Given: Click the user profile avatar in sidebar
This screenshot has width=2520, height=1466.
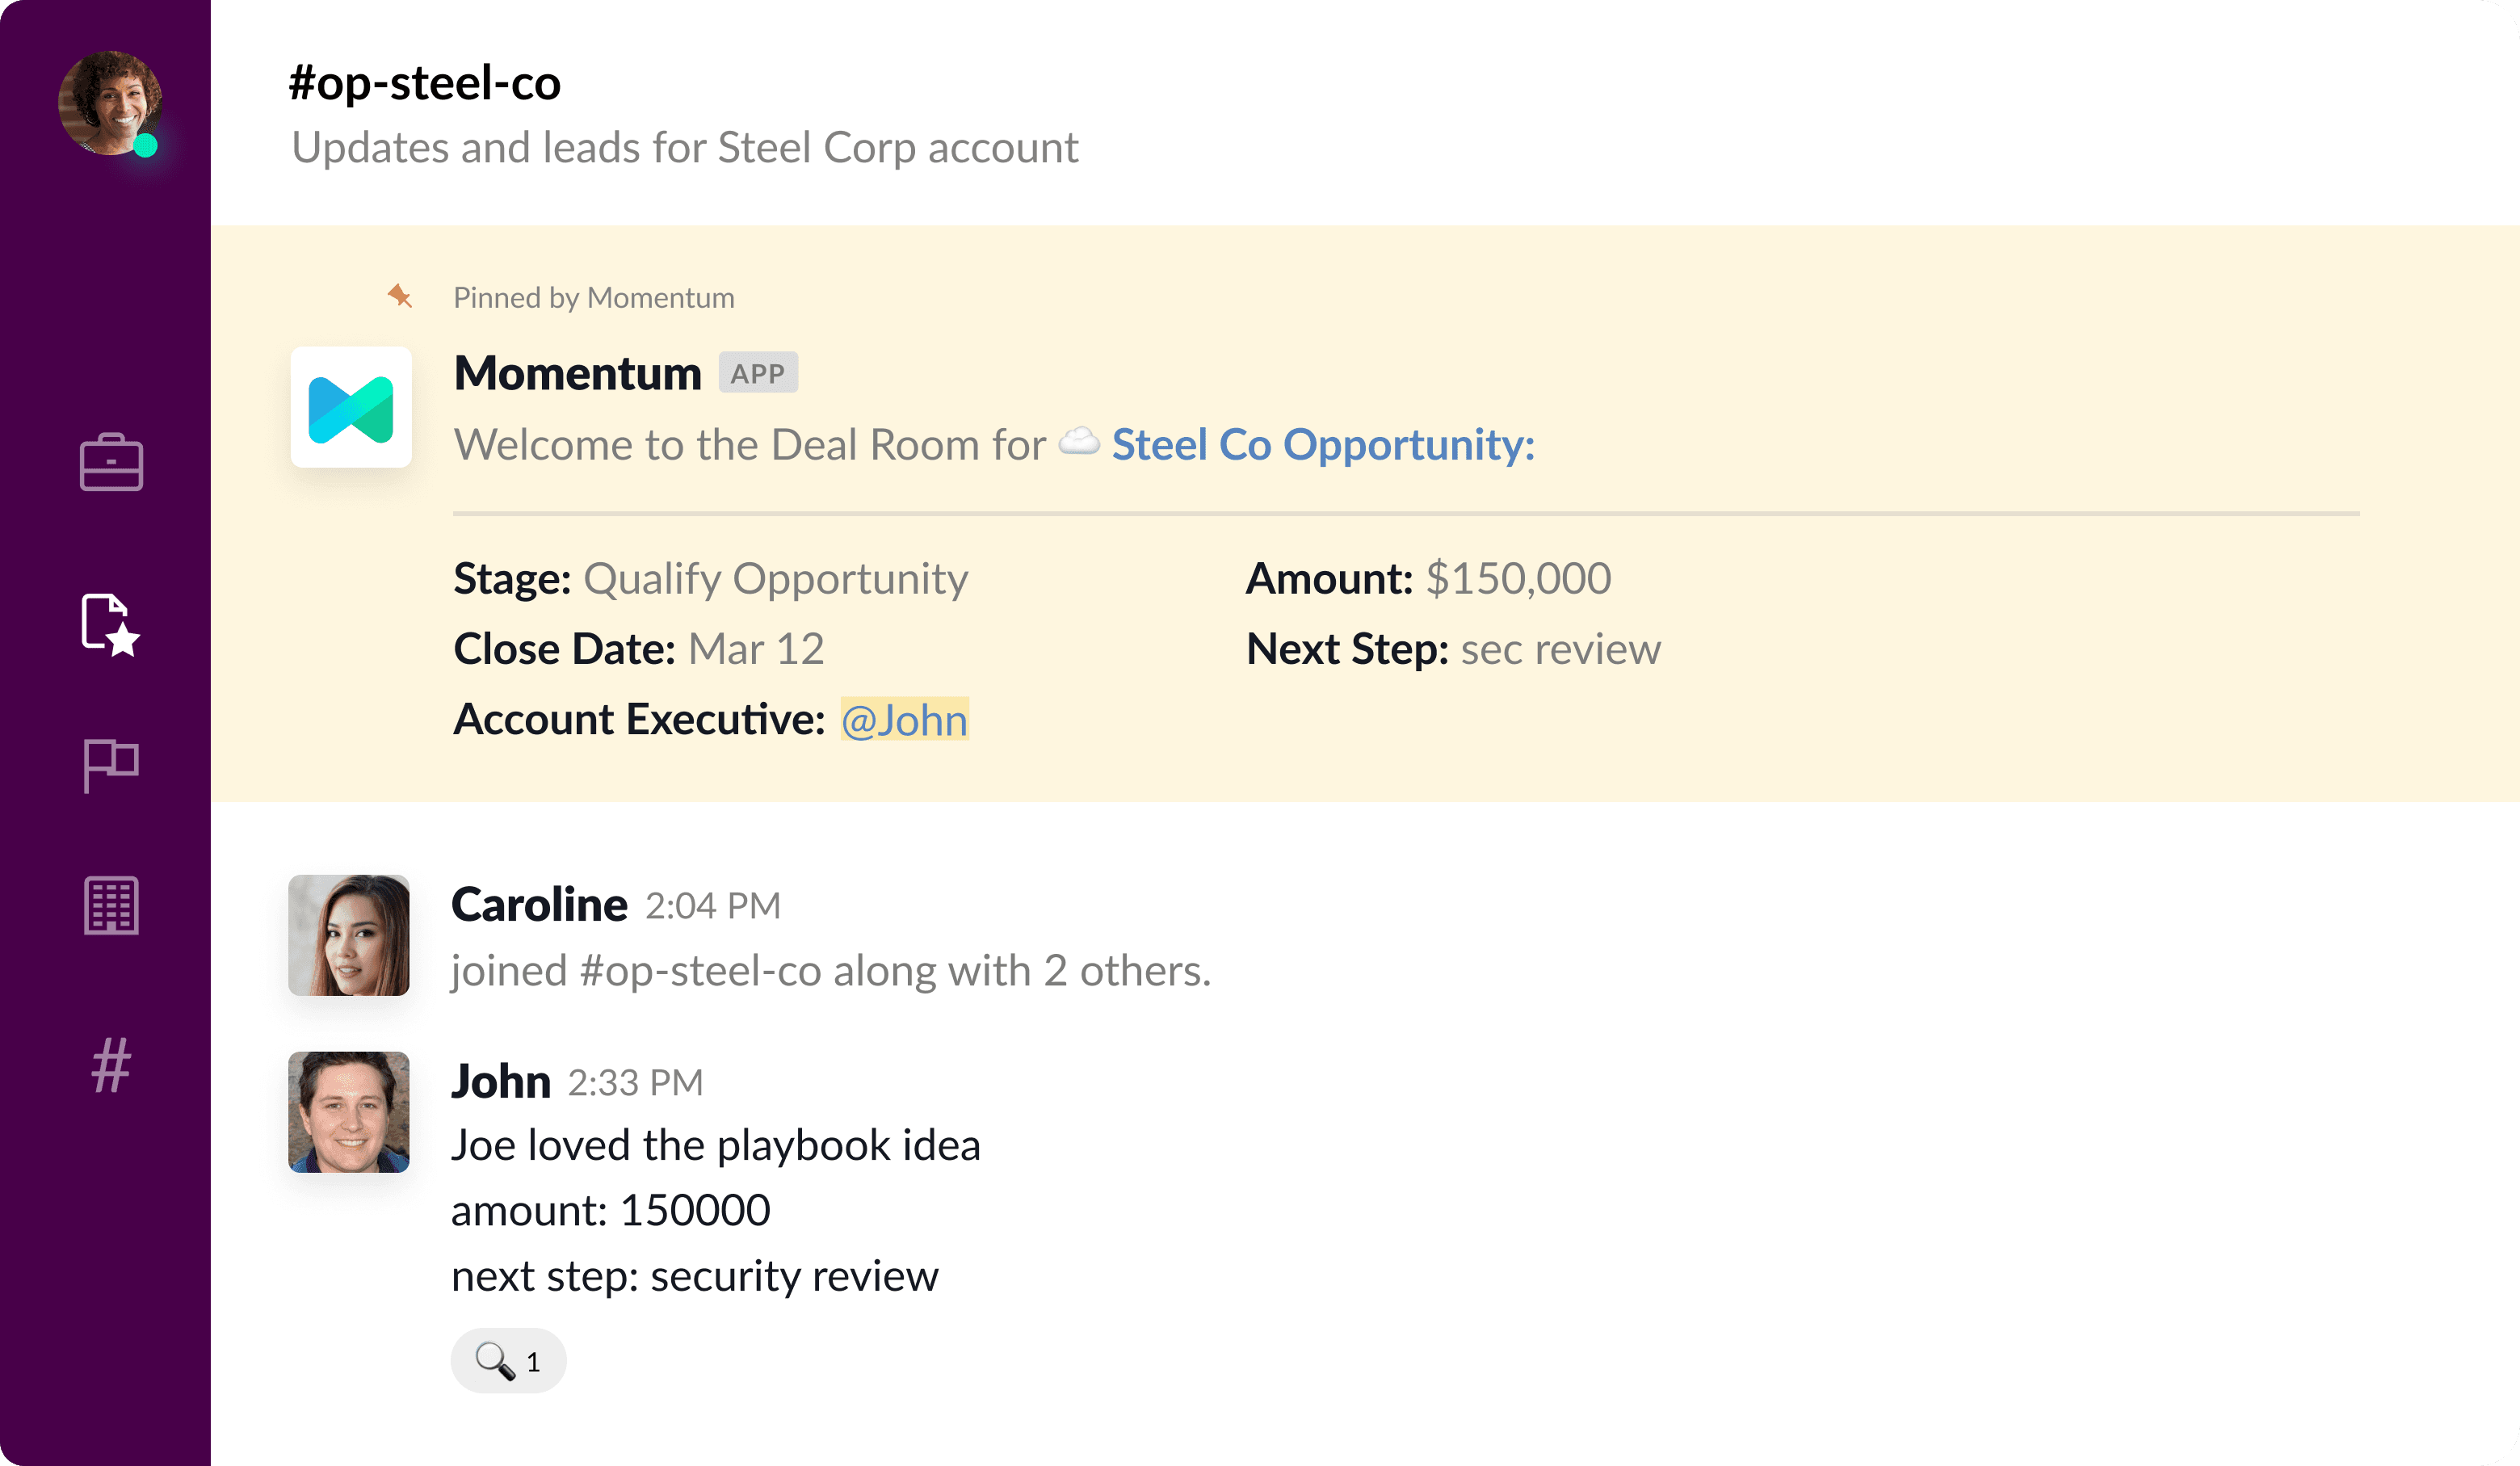Looking at the screenshot, I should point(110,103).
